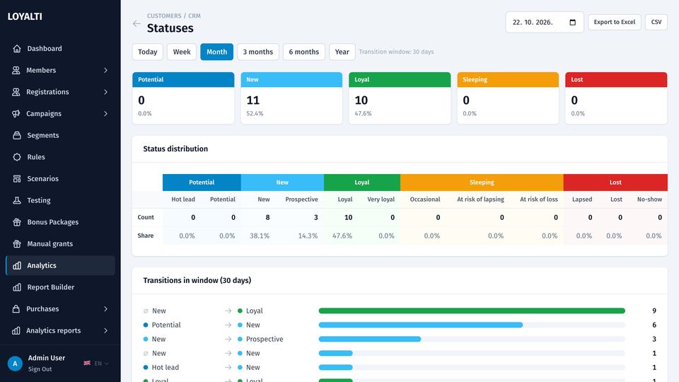Screen dimensions: 679x382
Task: Click the transition count 9
Action: tap(654, 311)
